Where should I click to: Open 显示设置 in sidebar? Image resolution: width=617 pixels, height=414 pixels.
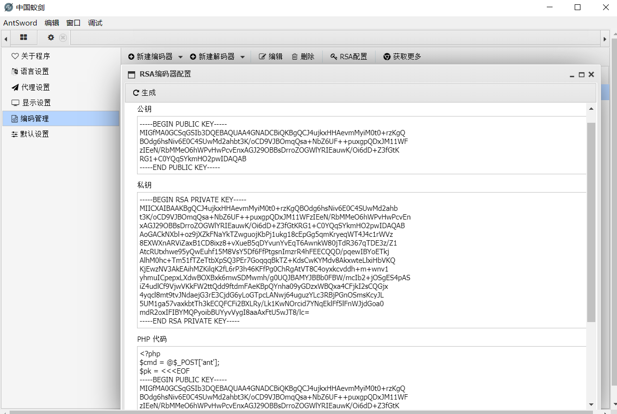[x=61, y=103]
